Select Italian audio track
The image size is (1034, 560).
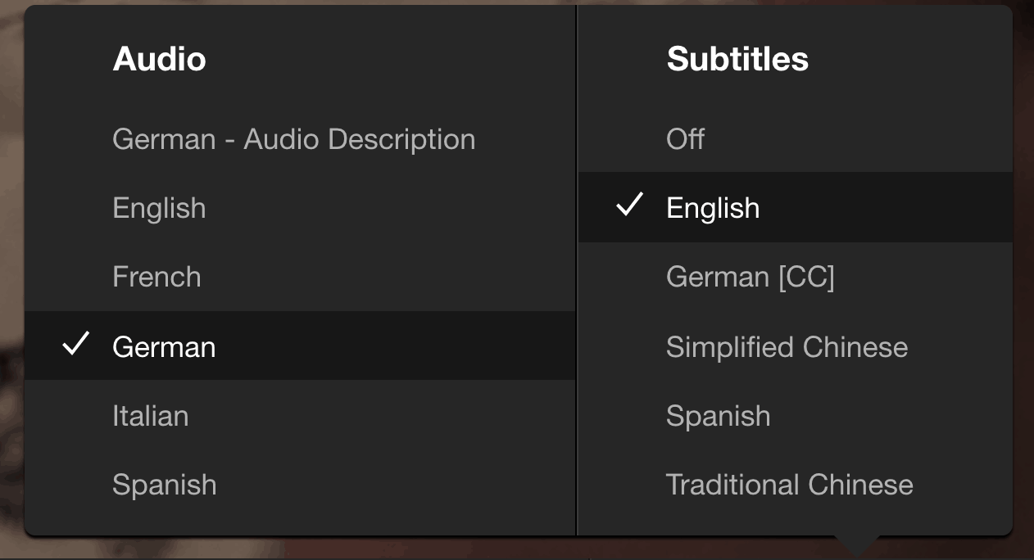[151, 416]
